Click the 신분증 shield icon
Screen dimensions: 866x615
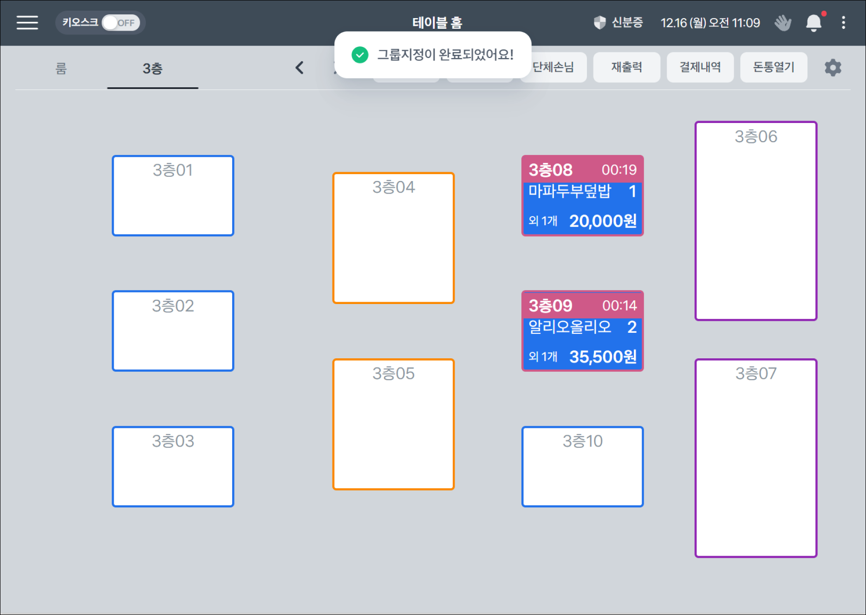pyautogui.click(x=599, y=22)
